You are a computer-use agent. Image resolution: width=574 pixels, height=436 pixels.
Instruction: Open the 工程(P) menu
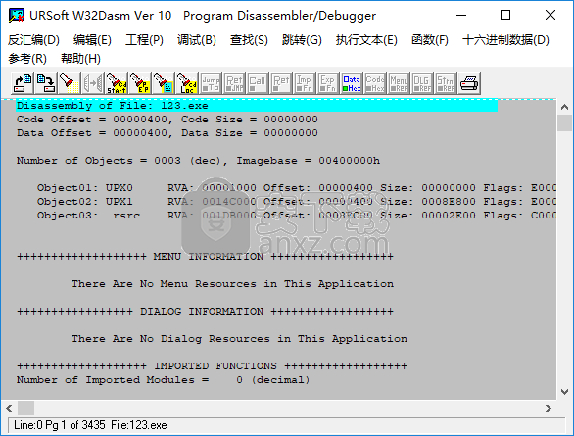(x=144, y=40)
